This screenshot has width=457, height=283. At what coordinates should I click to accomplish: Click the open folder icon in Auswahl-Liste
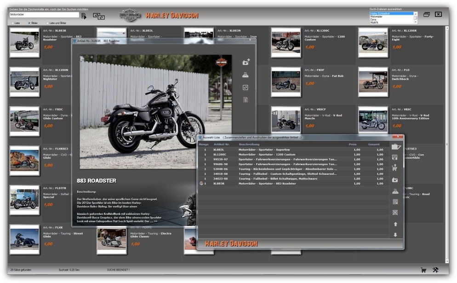[x=395, y=147]
